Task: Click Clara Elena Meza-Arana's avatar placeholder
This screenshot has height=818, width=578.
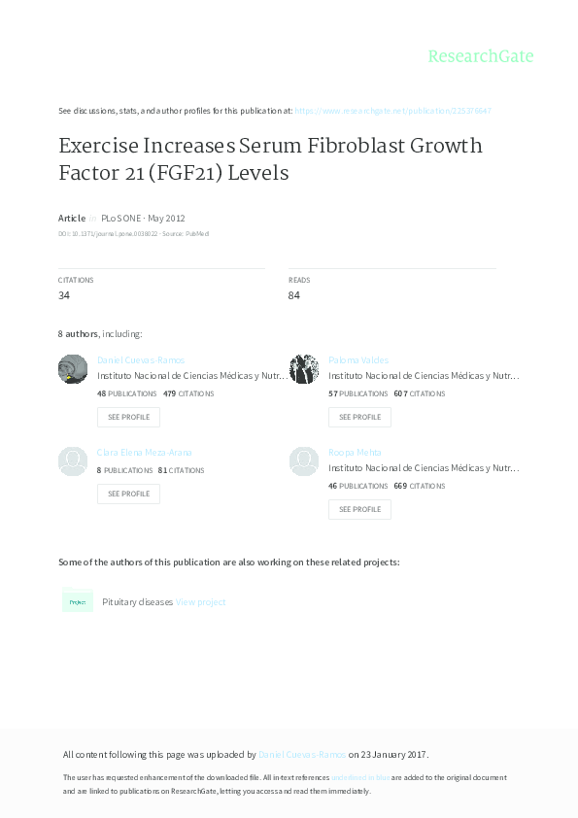Action: point(72,461)
